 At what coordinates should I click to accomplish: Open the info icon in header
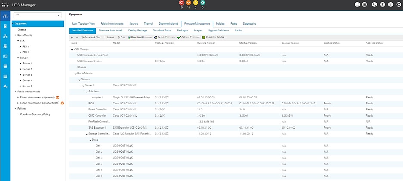click(x=391, y=4)
